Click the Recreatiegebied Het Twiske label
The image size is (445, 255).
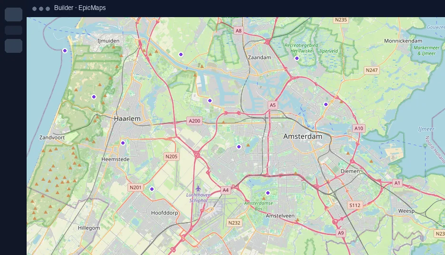coord(301,48)
